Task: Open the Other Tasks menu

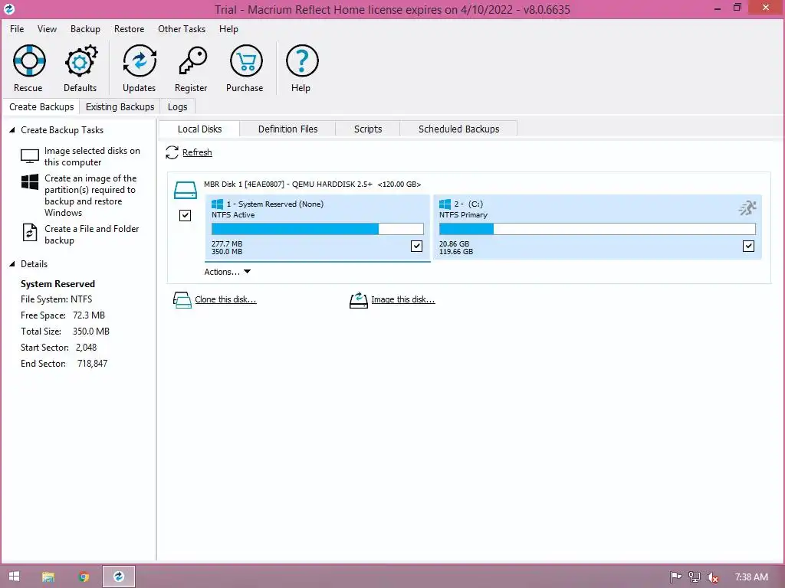Action: (182, 29)
